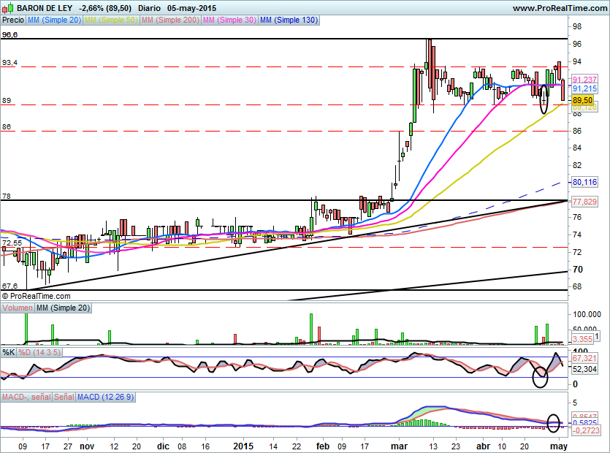Screen dimensions: 610x453
Task: Click the 'abr' month marker on time axis
Action: pos(483,446)
